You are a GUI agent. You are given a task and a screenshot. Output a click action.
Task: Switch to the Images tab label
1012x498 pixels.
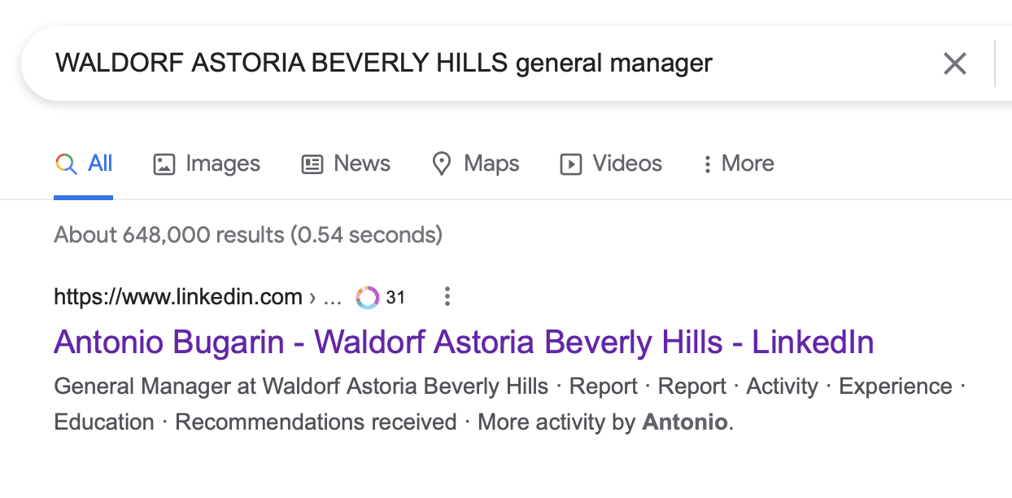[223, 164]
